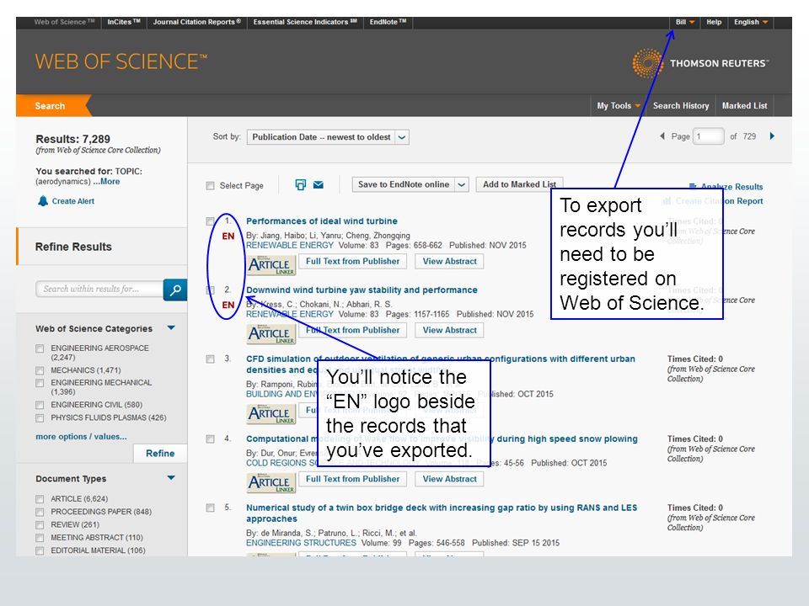
Task: Tick the PHYSICS FLUIDS PLASMAS (426) checkbox
Action: pos(40,418)
